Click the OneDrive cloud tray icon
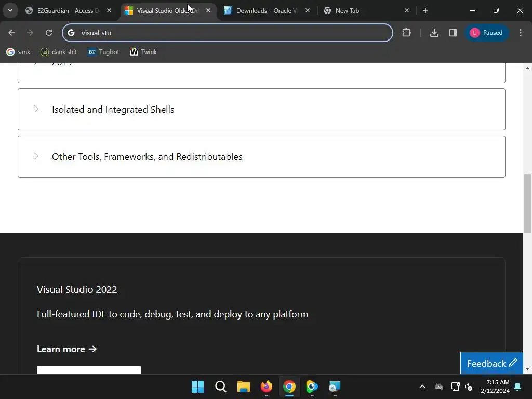Screen dimensions: 532x399 click(439, 387)
